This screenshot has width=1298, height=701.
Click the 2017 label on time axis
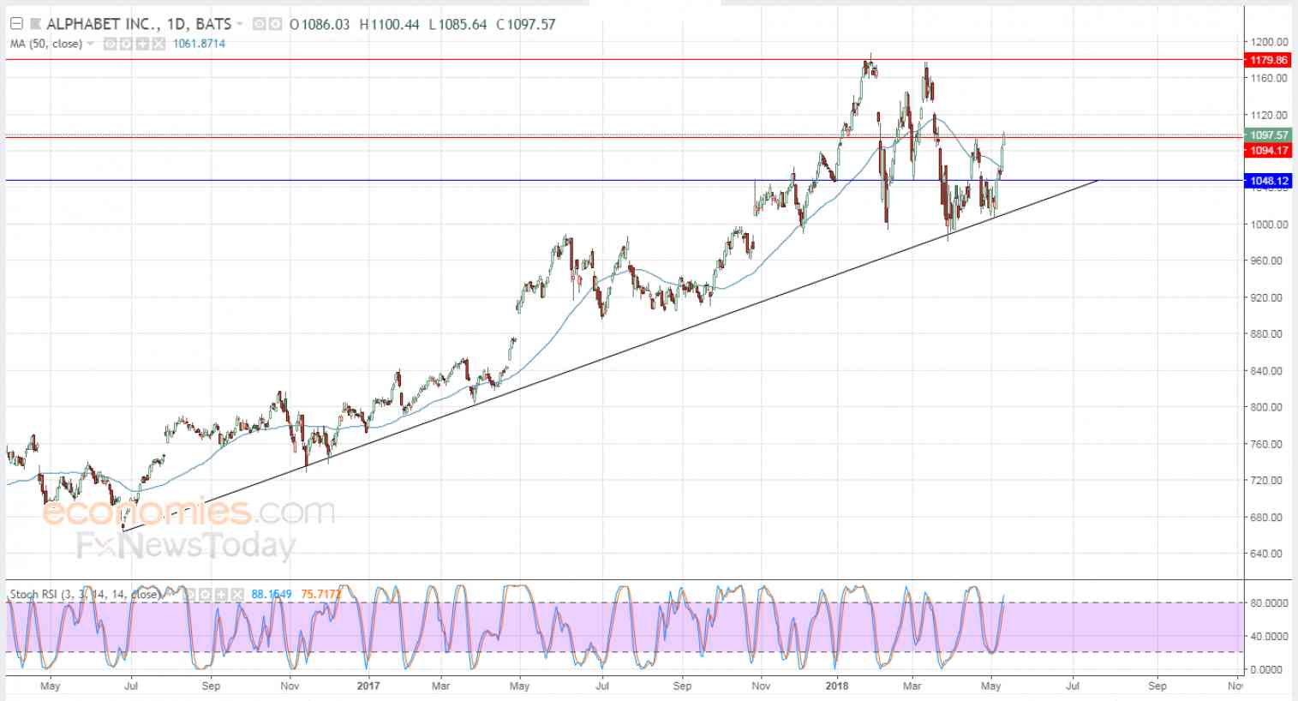pos(368,686)
